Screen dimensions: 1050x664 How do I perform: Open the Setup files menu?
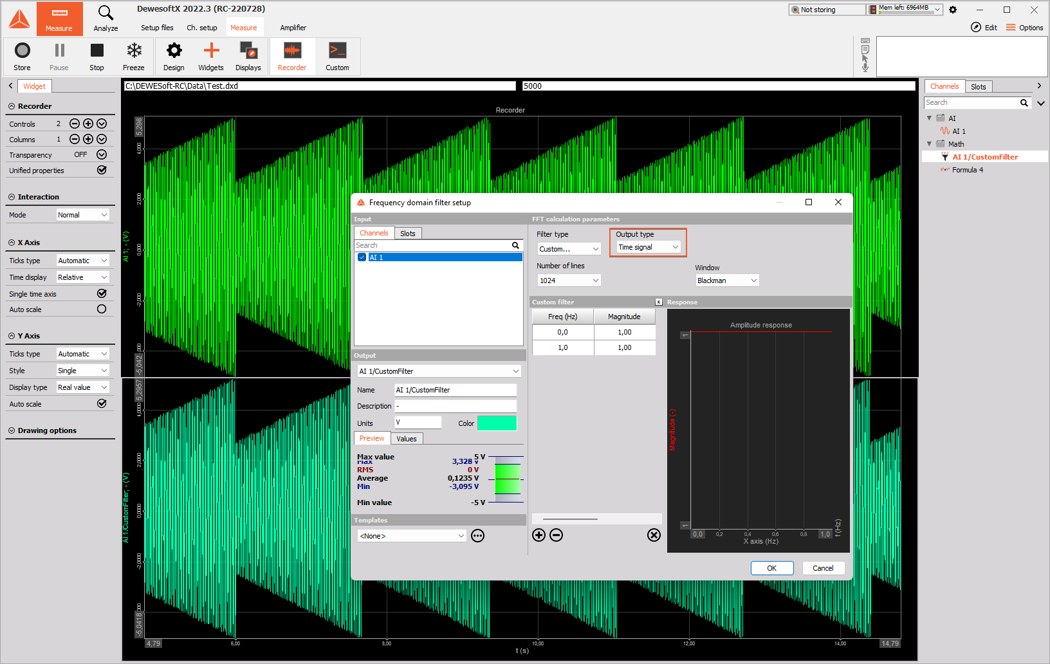(x=157, y=28)
